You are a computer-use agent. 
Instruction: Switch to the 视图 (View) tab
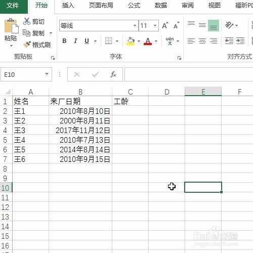(x=215, y=6)
